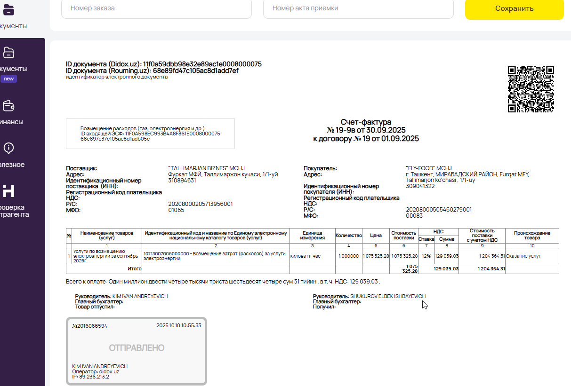
Task: Click the '№ 19-9в от 30.09.2025' line
Action: pos(366,130)
